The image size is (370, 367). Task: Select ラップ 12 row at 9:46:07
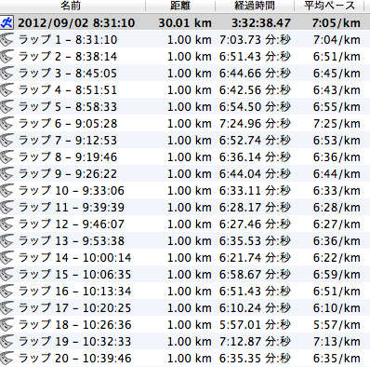[x=185, y=224]
